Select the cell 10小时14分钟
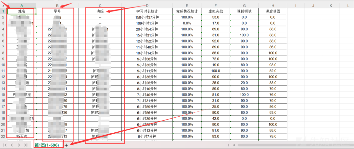This screenshot has height=149, width=354. tap(147, 53)
